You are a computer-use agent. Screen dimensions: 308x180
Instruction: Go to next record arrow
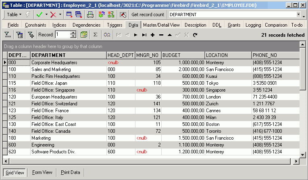tap(135, 35)
